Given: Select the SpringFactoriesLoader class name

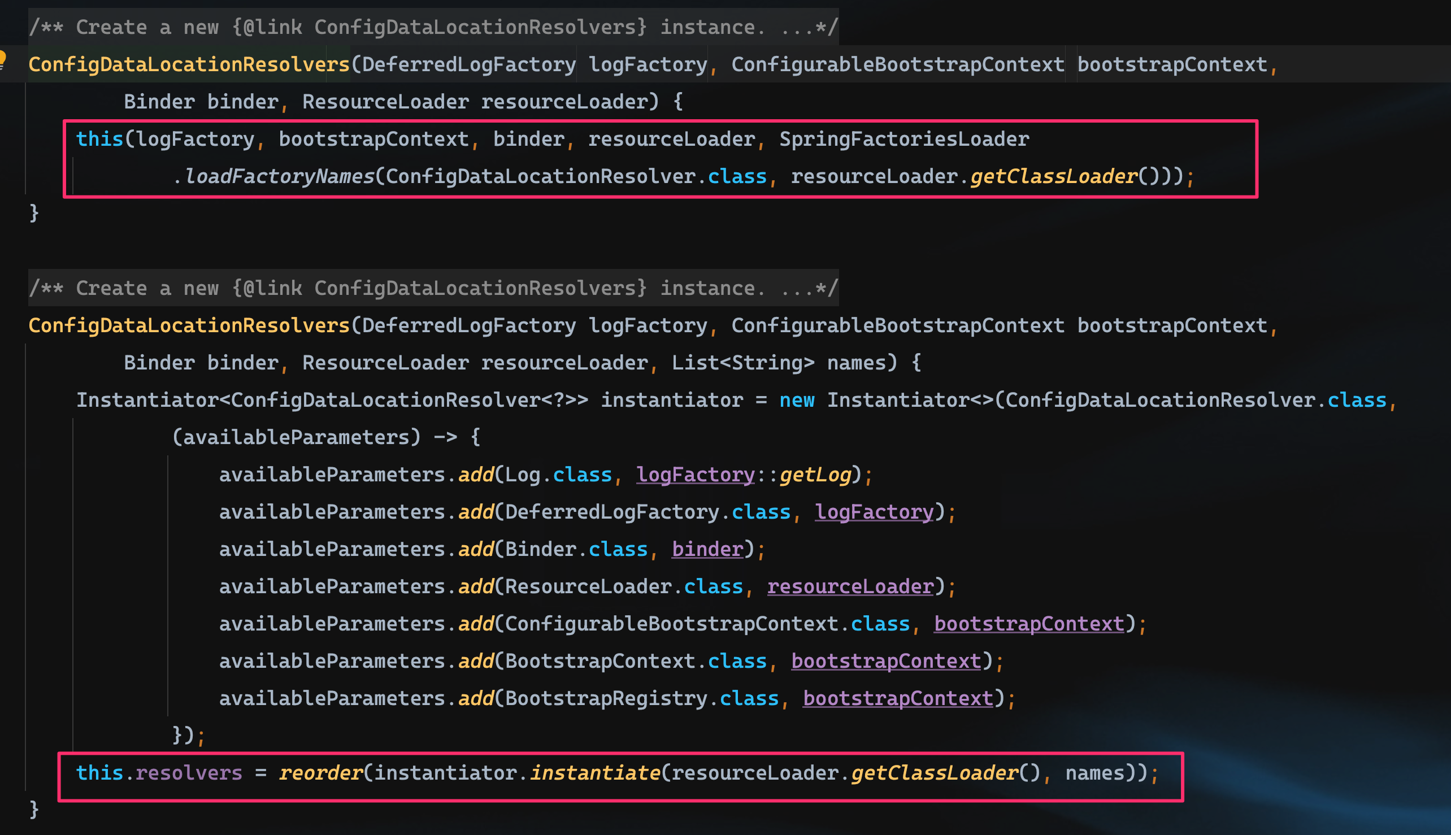Looking at the screenshot, I should 905,138.
